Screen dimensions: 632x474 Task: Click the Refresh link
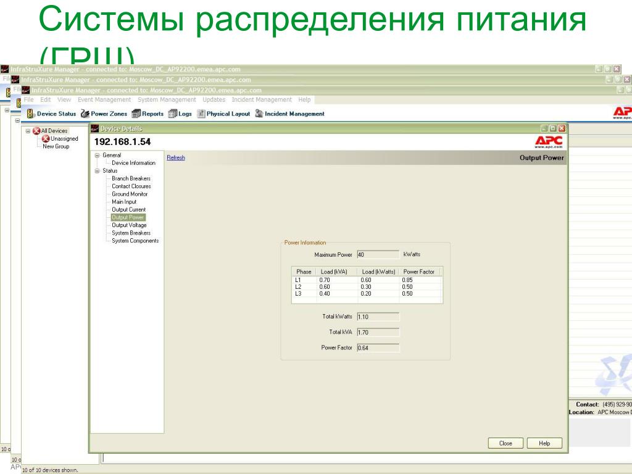click(x=176, y=157)
